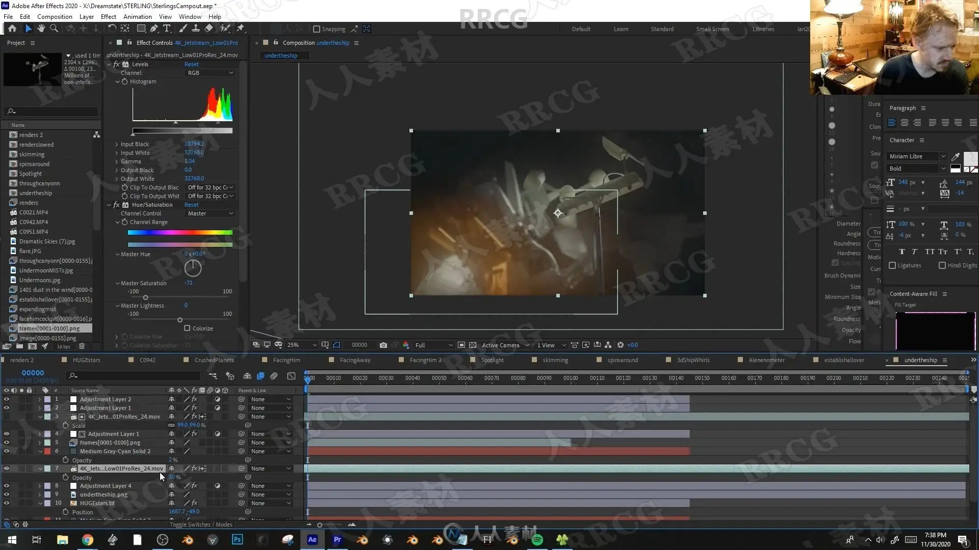This screenshot has width=979, height=550.
Task: Select the Horizontal Type tool
Action: tap(167, 29)
